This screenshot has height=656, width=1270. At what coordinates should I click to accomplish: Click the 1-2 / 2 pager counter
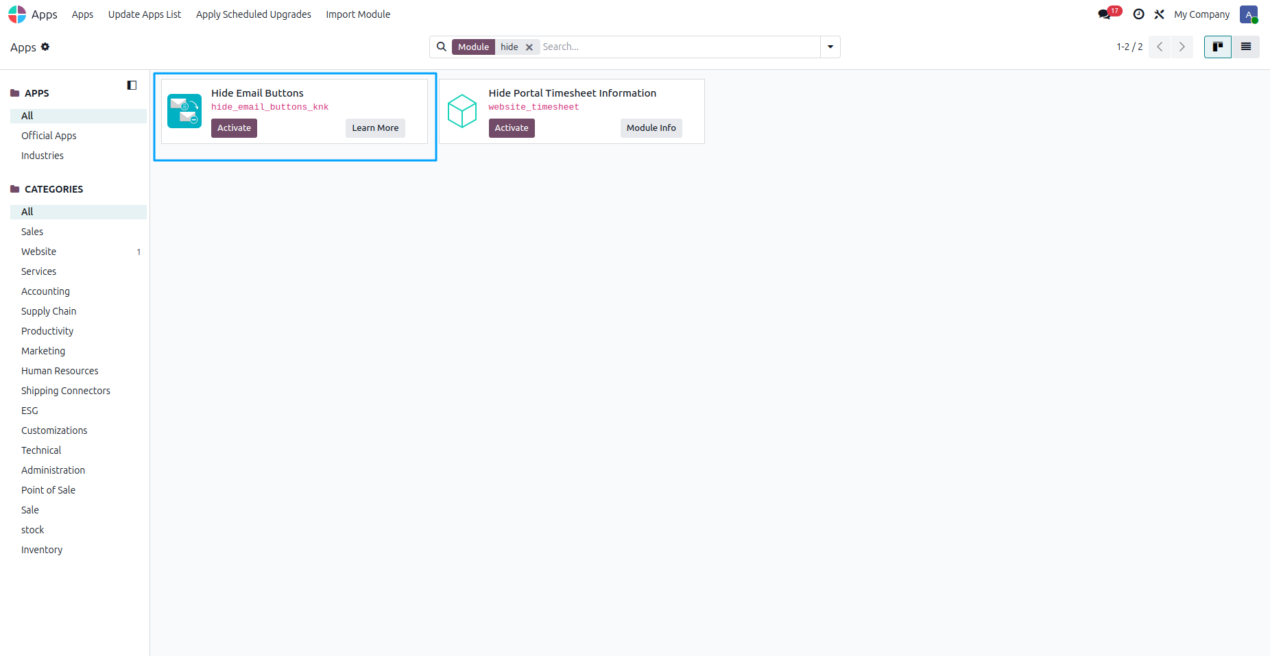click(1129, 47)
